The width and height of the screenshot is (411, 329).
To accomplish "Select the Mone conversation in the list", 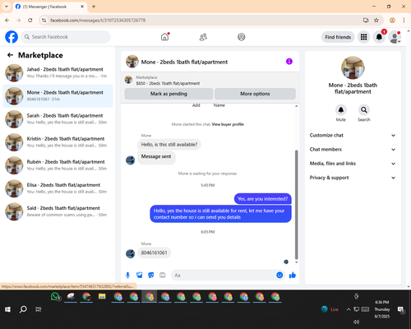I will pos(58,96).
